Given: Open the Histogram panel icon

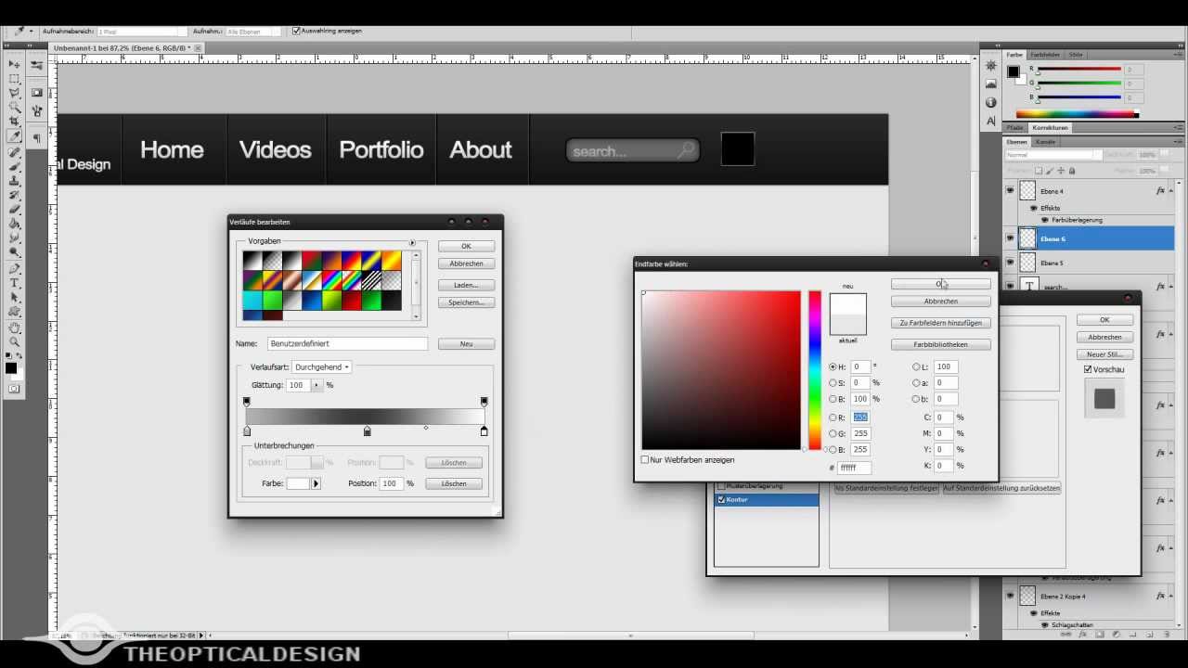Looking at the screenshot, I should click(x=991, y=84).
